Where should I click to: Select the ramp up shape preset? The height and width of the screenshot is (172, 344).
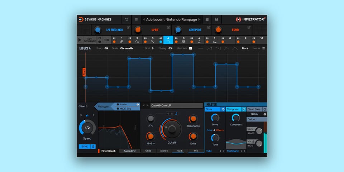[209, 48]
